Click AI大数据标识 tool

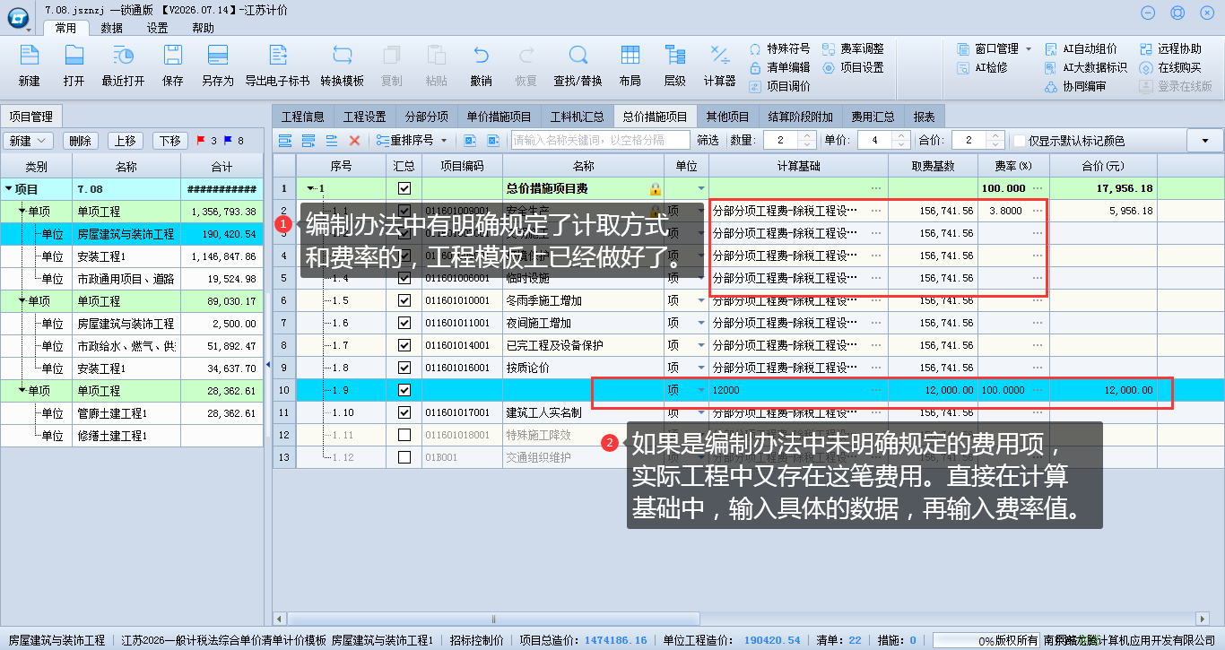coord(1086,67)
